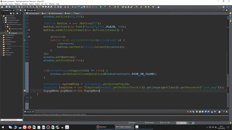The width and height of the screenshot is (232, 130).
Task: Click default package in editor breadcrumb
Action: tap(55, 13)
